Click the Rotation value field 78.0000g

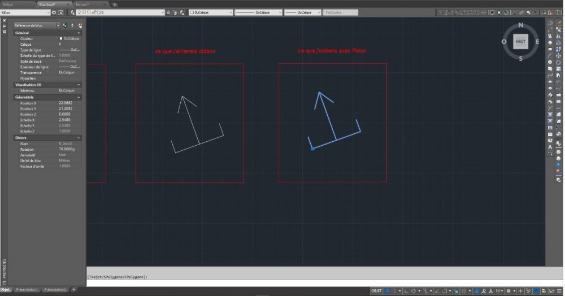[70, 150]
